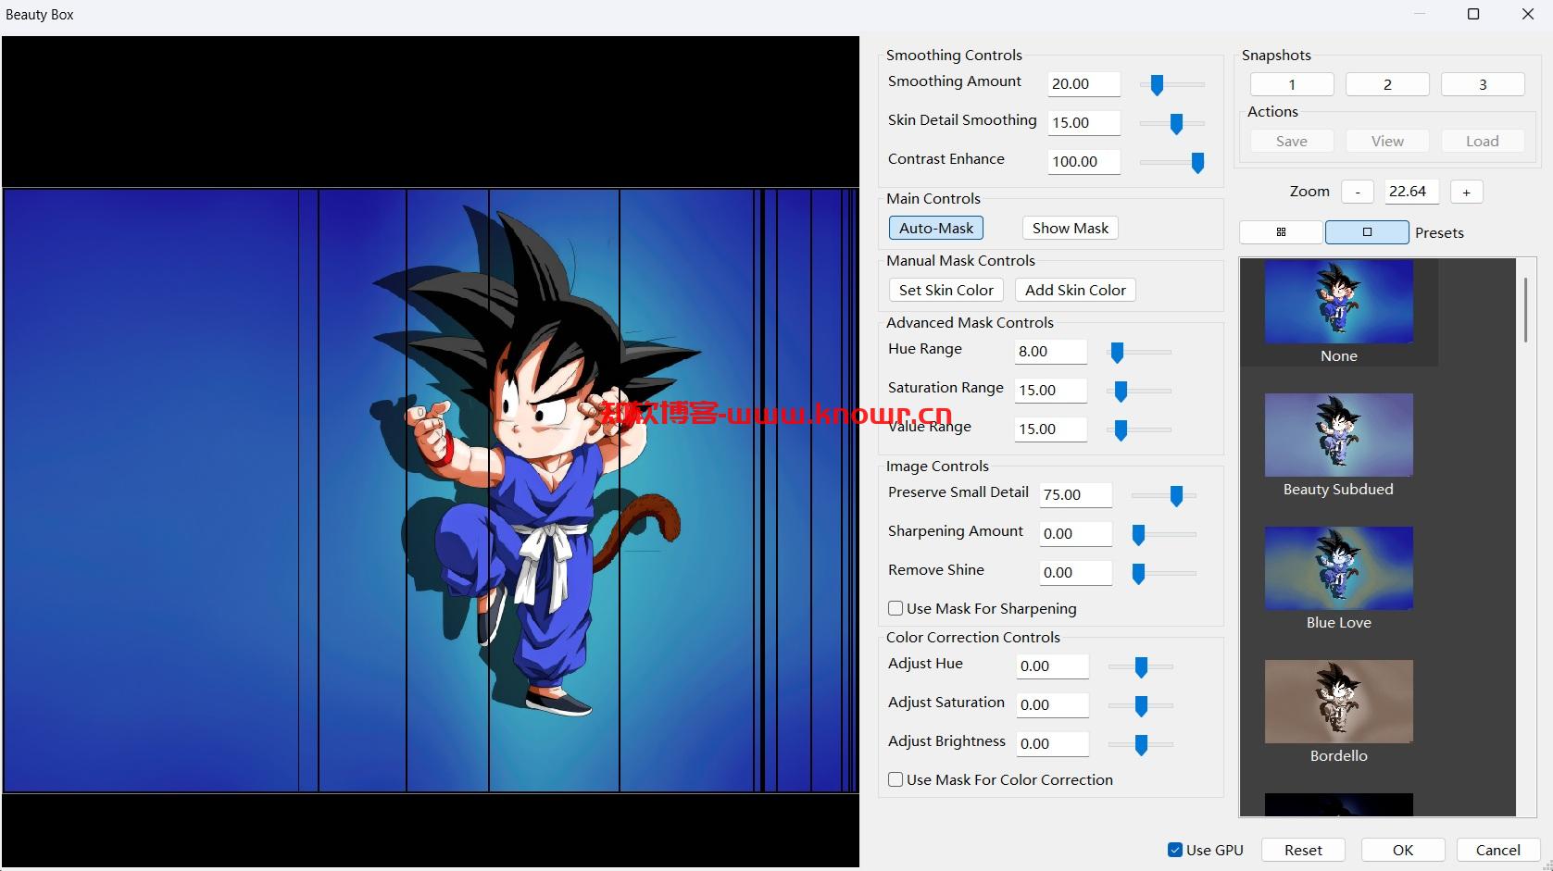Click the Cancel button
Image resolution: width=1553 pixels, height=871 pixels.
coord(1497,850)
